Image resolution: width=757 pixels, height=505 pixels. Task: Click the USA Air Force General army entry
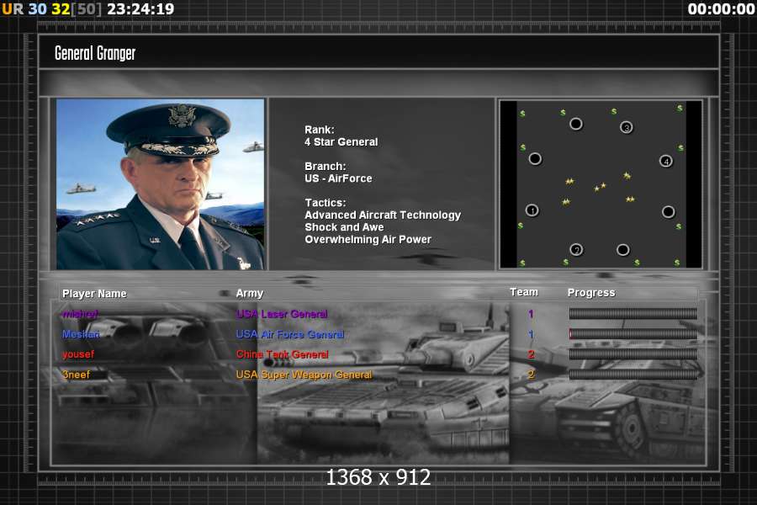pos(290,334)
